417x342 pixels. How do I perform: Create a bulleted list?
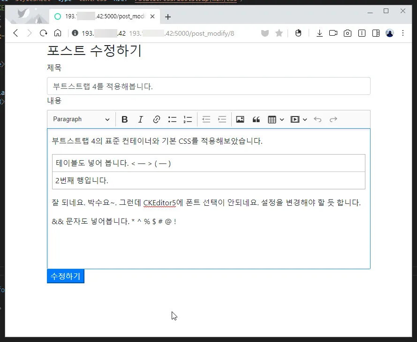[172, 119]
